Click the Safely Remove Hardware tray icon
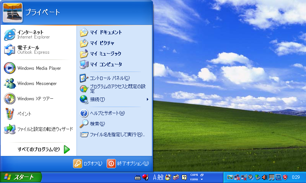Image resolution: width=306 pixels, height=183 pixels. click(257, 177)
